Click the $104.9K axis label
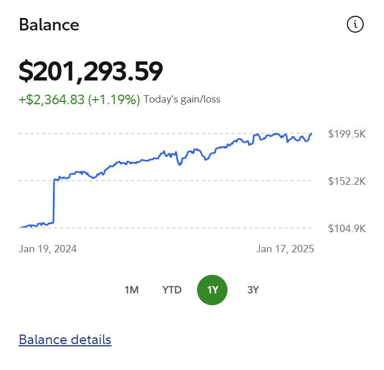 [x=347, y=228]
